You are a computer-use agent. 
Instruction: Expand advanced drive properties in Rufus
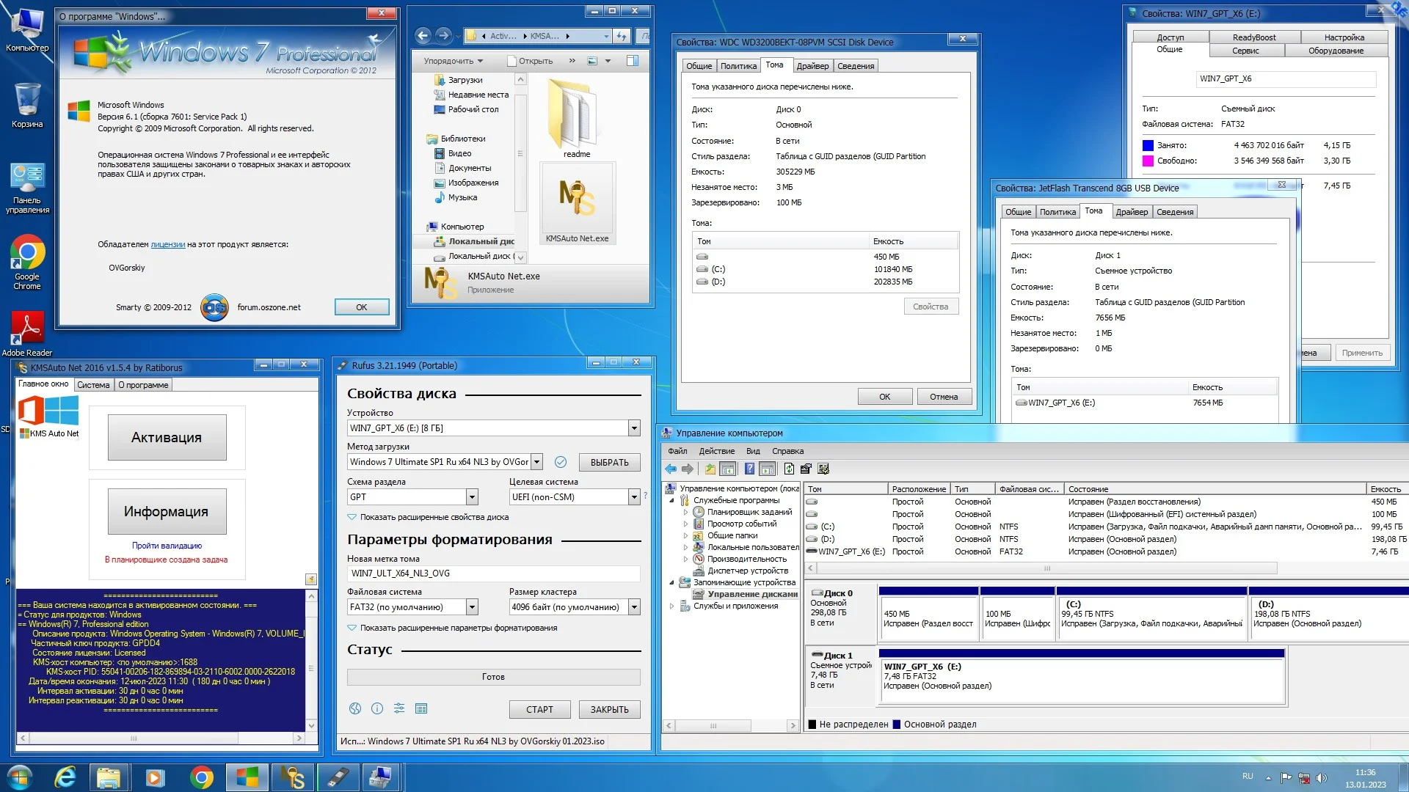coord(434,517)
